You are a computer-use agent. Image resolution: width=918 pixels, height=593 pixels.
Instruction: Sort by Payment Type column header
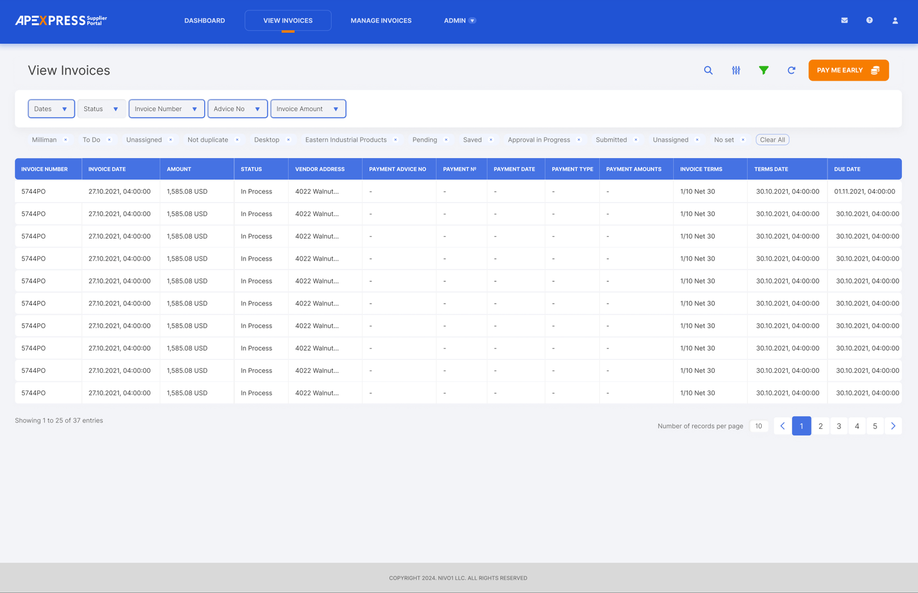point(573,169)
